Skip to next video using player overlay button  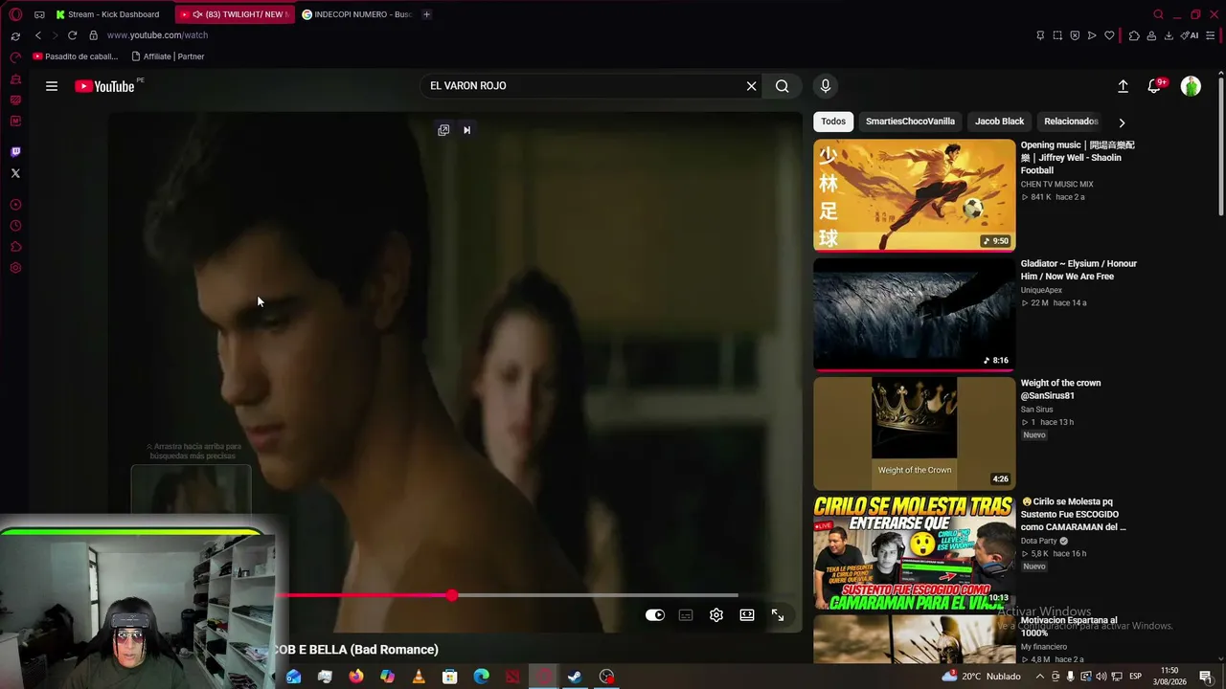pyautogui.click(x=466, y=130)
